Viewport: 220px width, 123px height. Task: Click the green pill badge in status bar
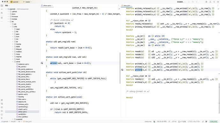(x=214, y=122)
